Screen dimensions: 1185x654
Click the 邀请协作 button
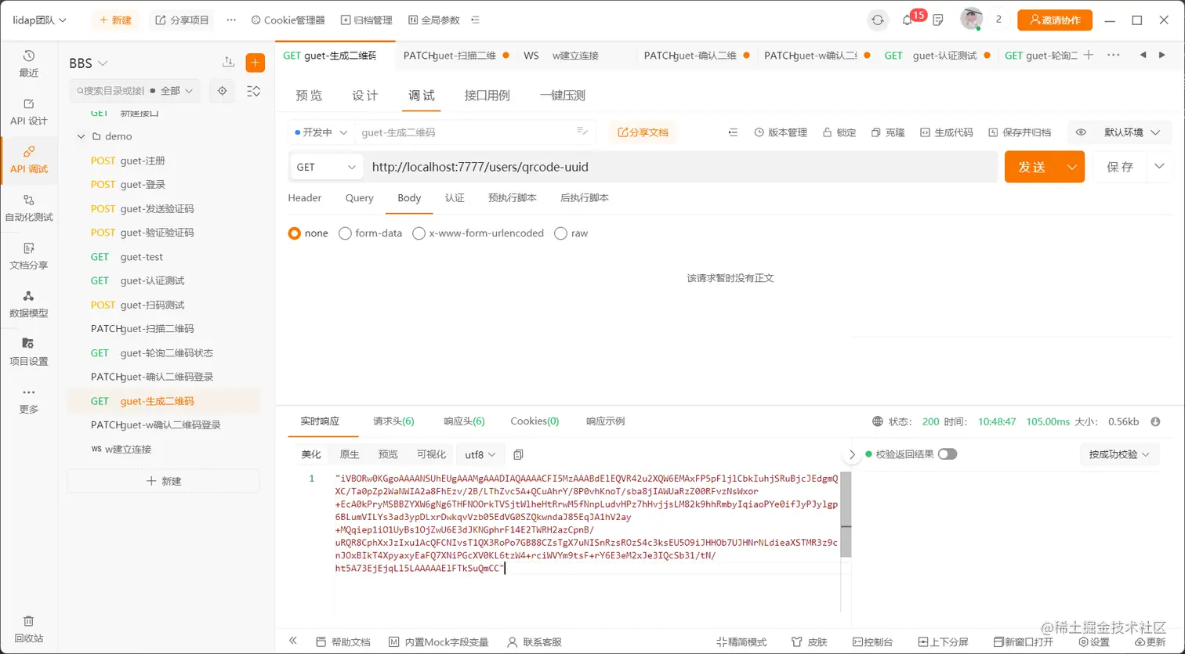click(x=1055, y=20)
